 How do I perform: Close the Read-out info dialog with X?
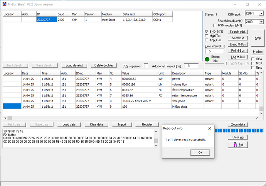[x=210, y=129]
